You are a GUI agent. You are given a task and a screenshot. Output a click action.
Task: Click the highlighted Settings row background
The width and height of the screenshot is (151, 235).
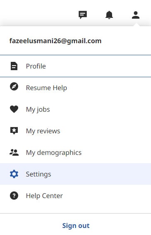[75, 174]
